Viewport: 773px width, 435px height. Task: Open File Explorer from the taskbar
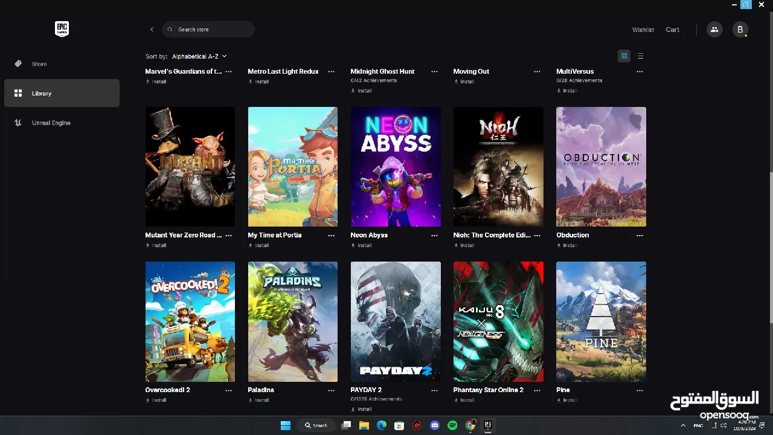coord(364,425)
